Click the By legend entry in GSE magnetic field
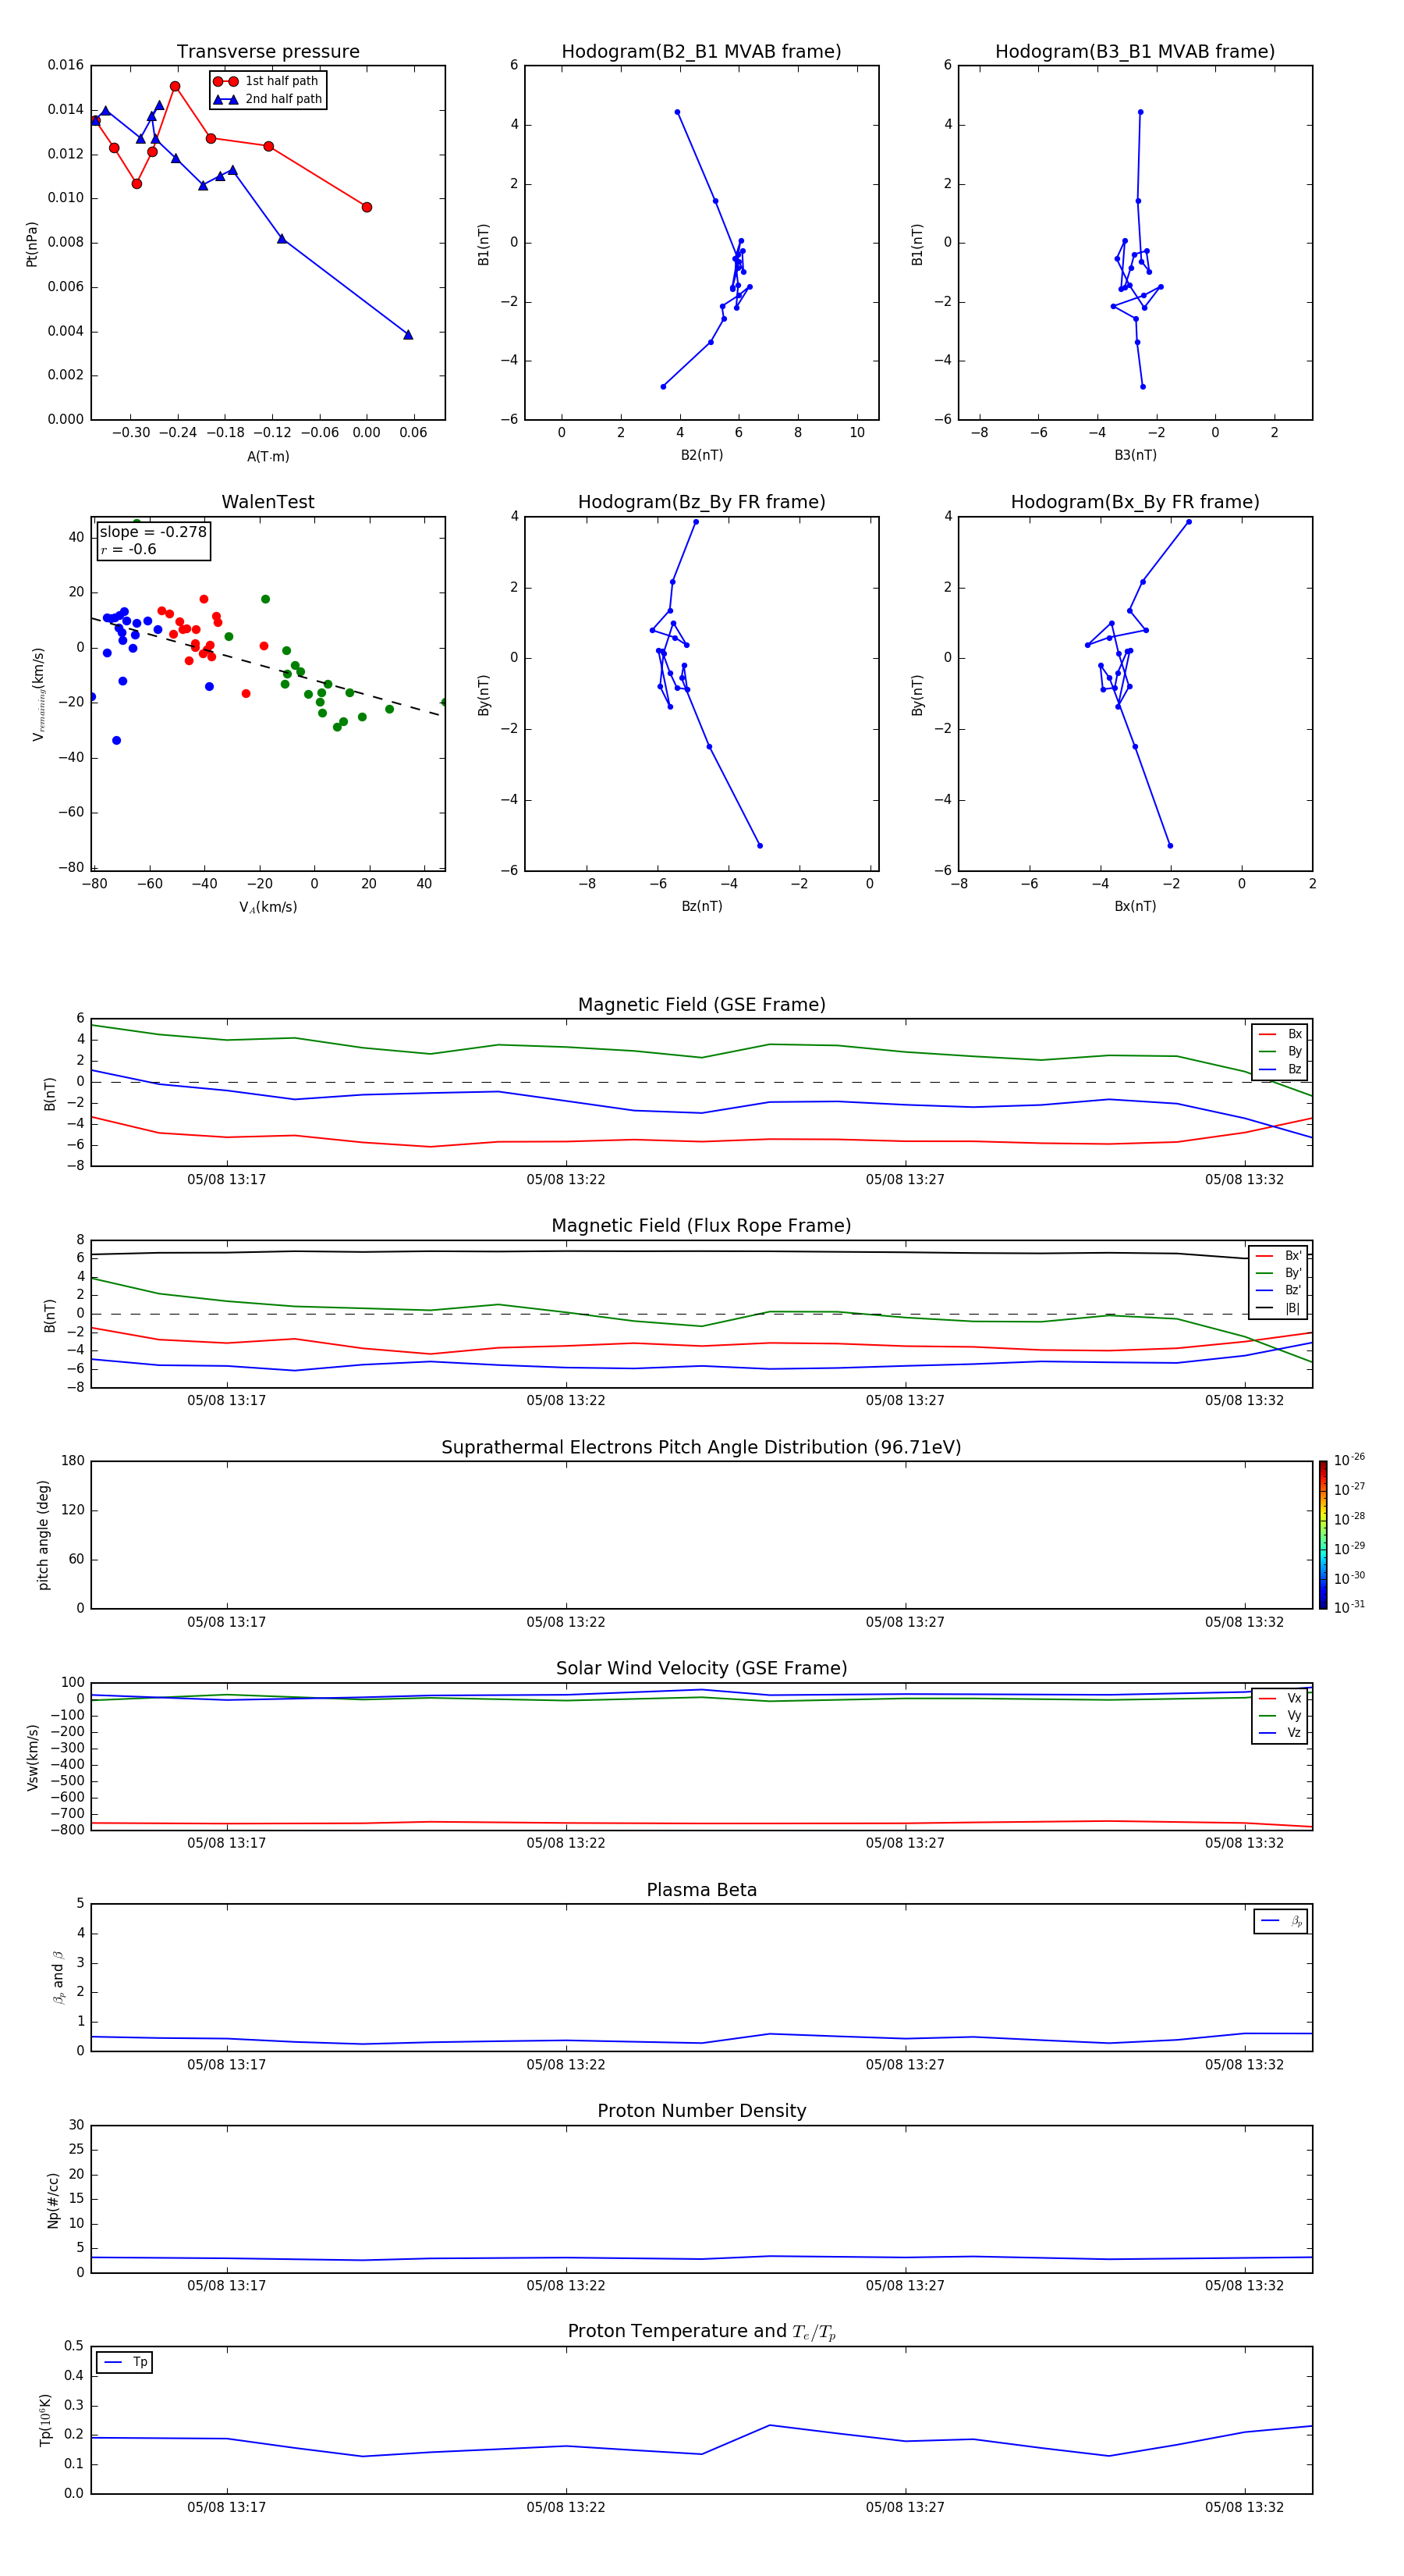The image size is (1404, 2576). (1280, 1052)
